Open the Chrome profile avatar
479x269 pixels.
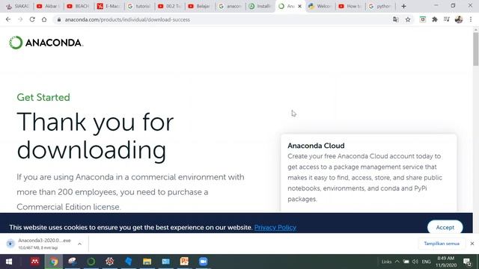point(459,19)
